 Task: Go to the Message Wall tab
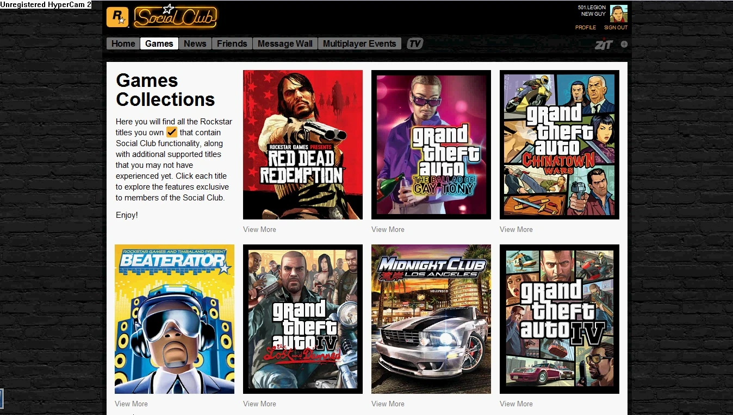point(285,43)
